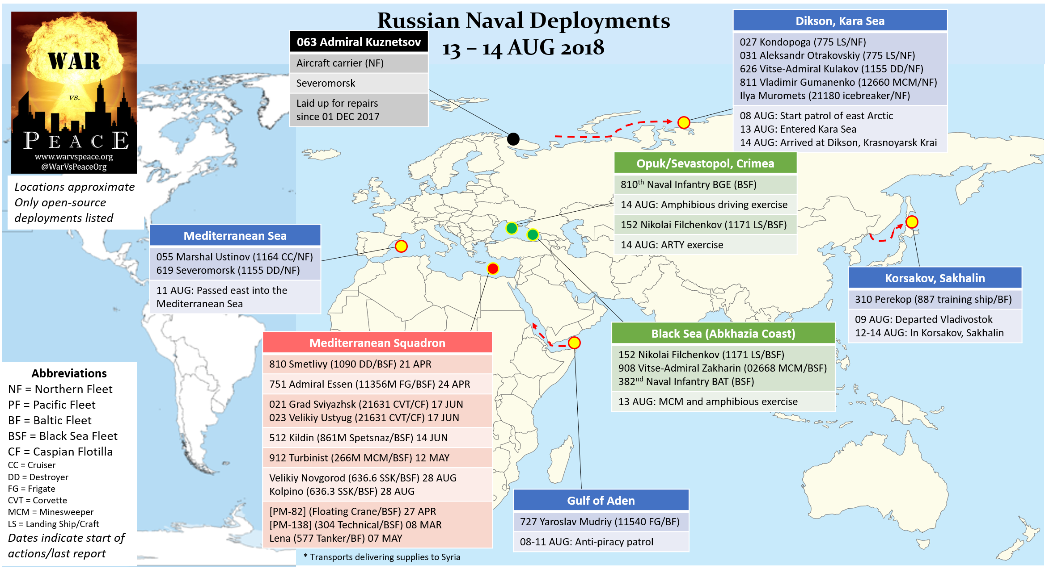Click [PM-82] Floating Crane line

click(x=352, y=511)
